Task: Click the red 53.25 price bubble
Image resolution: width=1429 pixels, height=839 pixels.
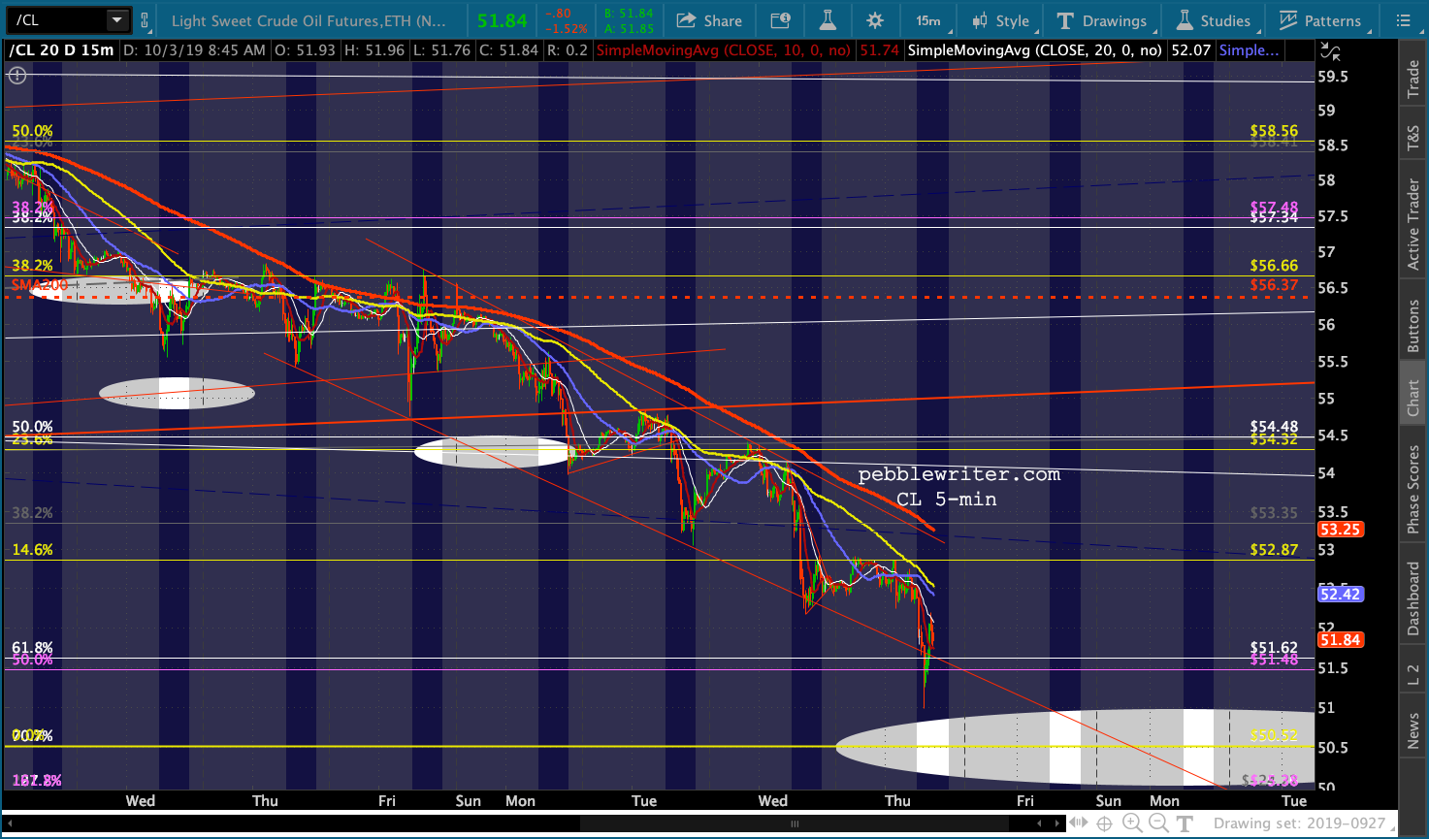Action: tap(1340, 530)
